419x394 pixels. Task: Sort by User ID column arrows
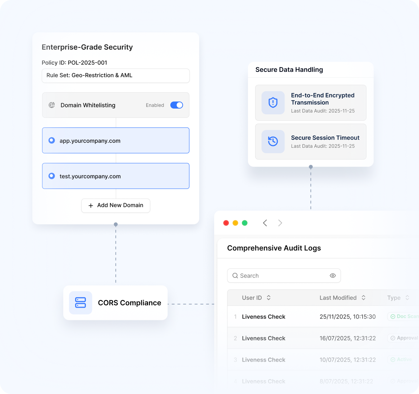pyautogui.click(x=268, y=298)
